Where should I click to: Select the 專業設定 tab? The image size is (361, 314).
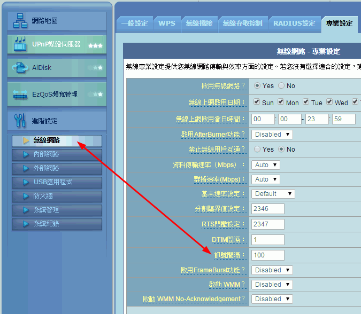[x=340, y=23]
